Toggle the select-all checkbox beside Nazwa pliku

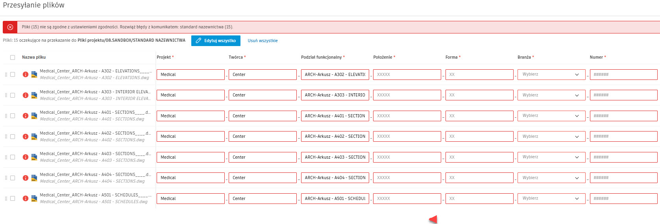pyautogui.click(x=13, y=57)
